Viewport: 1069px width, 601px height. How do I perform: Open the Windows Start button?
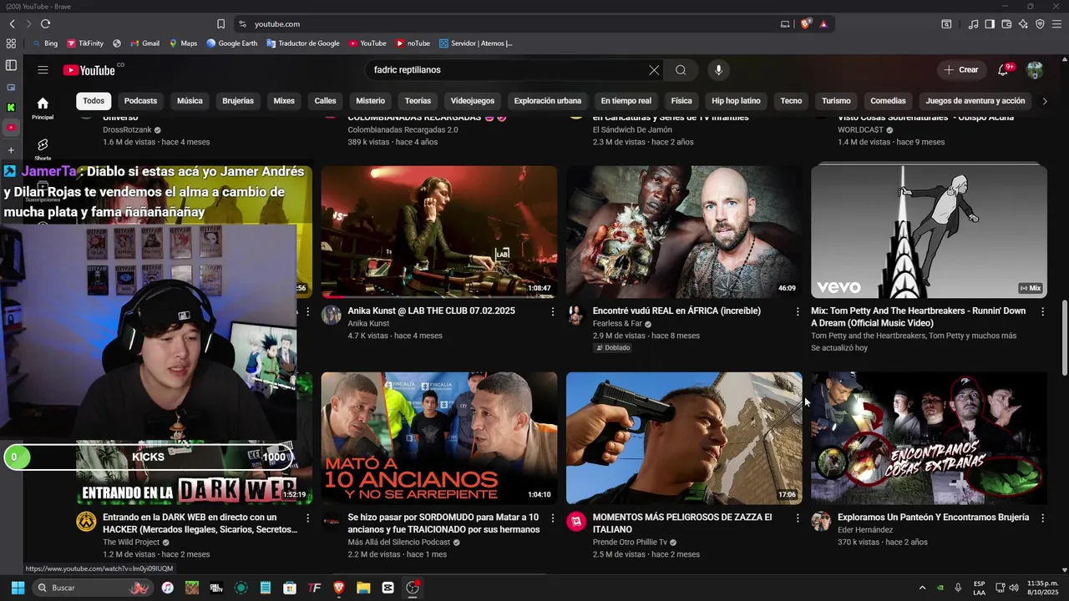(x=18, y=588)
